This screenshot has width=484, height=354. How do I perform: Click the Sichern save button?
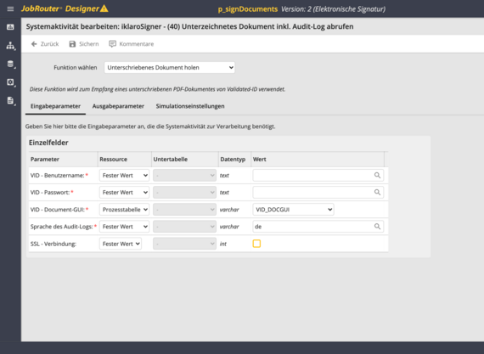tap(84, 44)
